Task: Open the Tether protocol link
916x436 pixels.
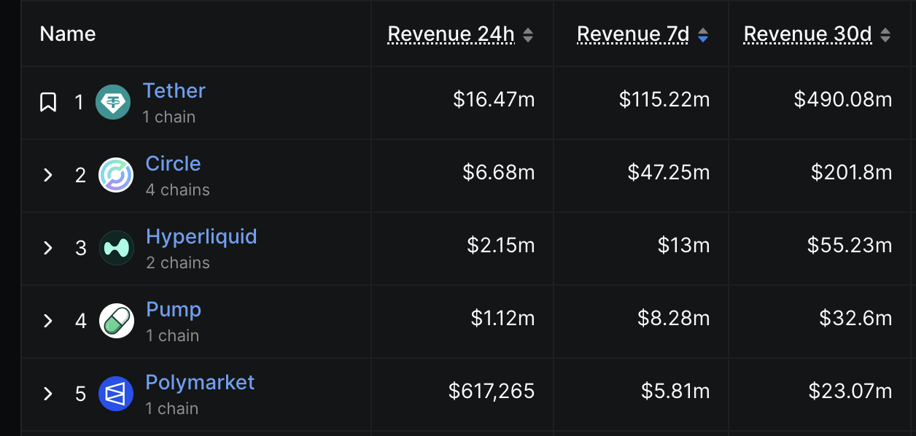Action: pos(174,90)
